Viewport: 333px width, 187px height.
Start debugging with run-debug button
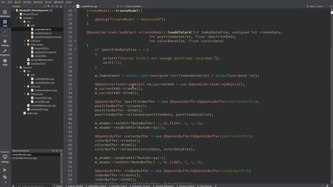point(5,177)
